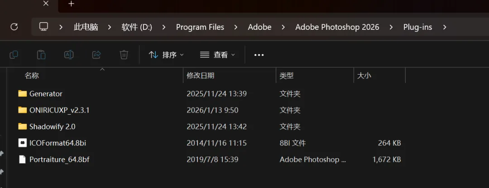Select the Shadowify 2.0 folder name
This screenshot has width=489, height=188.
53,127
